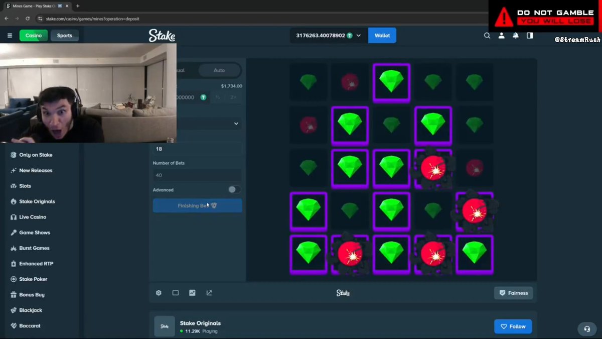This screenshot has height=339, width=602.
Task: Click the browser back arrow
Action: point(7,19)
